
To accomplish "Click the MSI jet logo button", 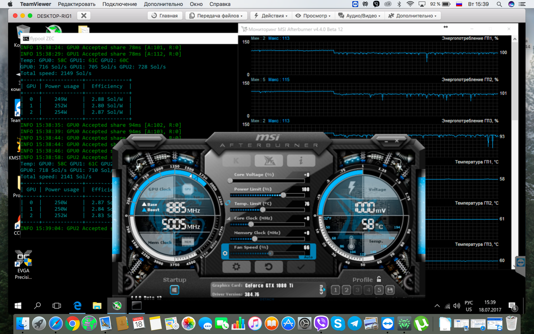I will click(269, 160).
